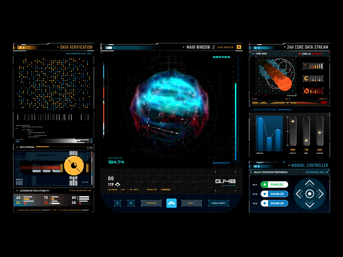This screenshot has width=343, height=257.
Task: Open the MAIN WINDOW dropdown arrow
Action: [x=184, y=47]
